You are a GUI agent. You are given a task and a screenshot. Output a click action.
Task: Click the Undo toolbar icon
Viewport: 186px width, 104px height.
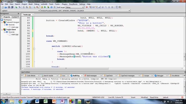tap(16, 7)
